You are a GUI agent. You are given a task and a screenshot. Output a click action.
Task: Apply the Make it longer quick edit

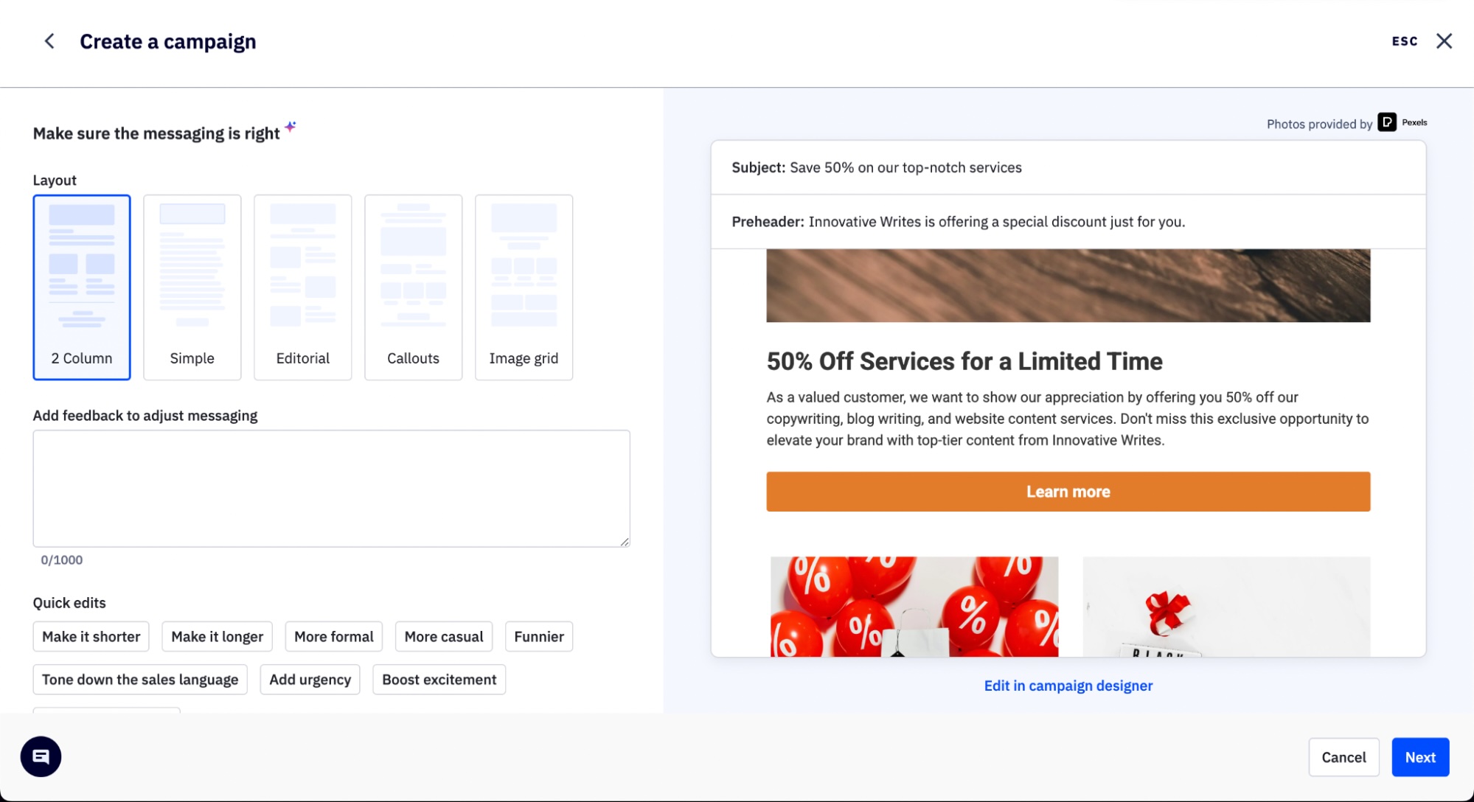(217, 636)
